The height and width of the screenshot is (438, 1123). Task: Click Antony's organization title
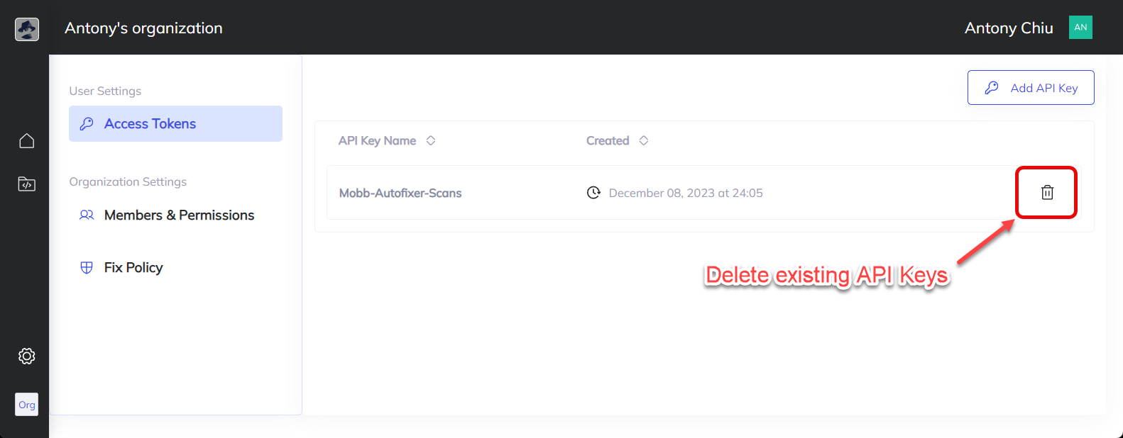143,28
